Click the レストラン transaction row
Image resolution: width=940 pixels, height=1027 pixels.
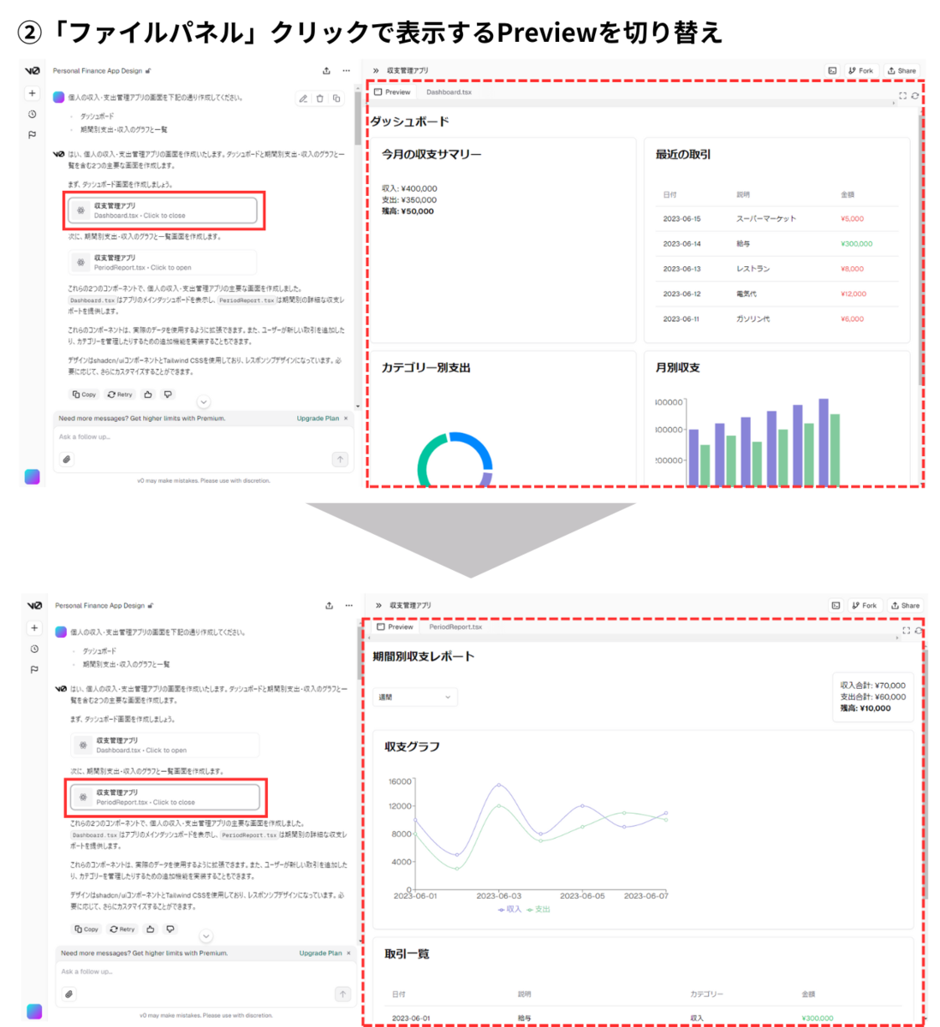tap(776, 269)
